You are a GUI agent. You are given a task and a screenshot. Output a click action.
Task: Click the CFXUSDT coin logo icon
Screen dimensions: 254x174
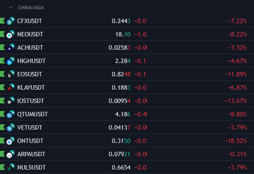[x=11, y=21]
